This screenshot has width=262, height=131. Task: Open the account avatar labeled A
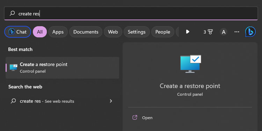[224, 32]
